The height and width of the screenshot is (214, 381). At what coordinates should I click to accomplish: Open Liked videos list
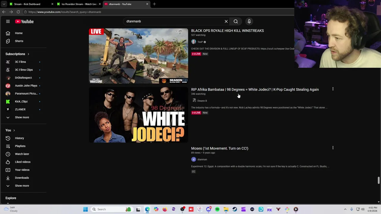(23, 162)
